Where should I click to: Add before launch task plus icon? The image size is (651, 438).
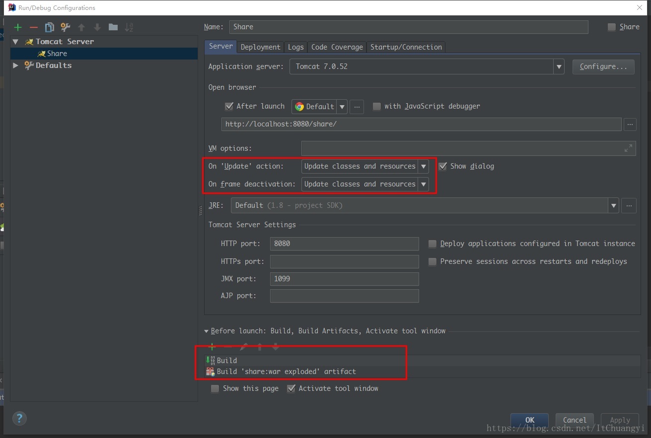(x=212, y=347)
